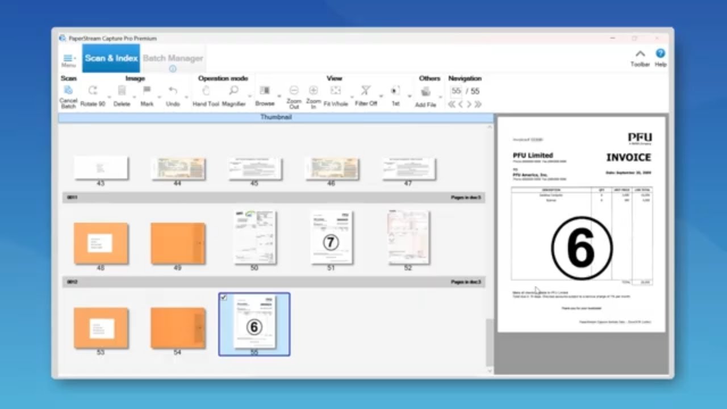Click the Delete page icon
The height and width of the screenshot is (409, 727).
[122, 90]
